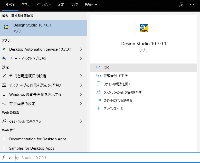Click the magnifier icon next to des web result
The height and width of the screenshot is (163, 200).
click(x=4, y=121)
